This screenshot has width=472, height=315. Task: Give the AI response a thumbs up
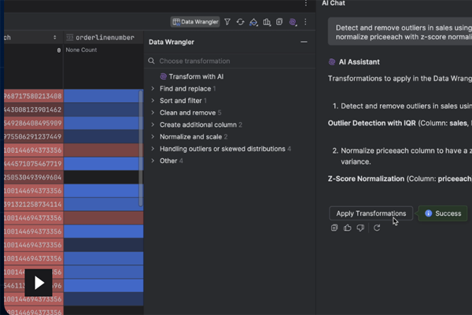[x=348, y=228]
